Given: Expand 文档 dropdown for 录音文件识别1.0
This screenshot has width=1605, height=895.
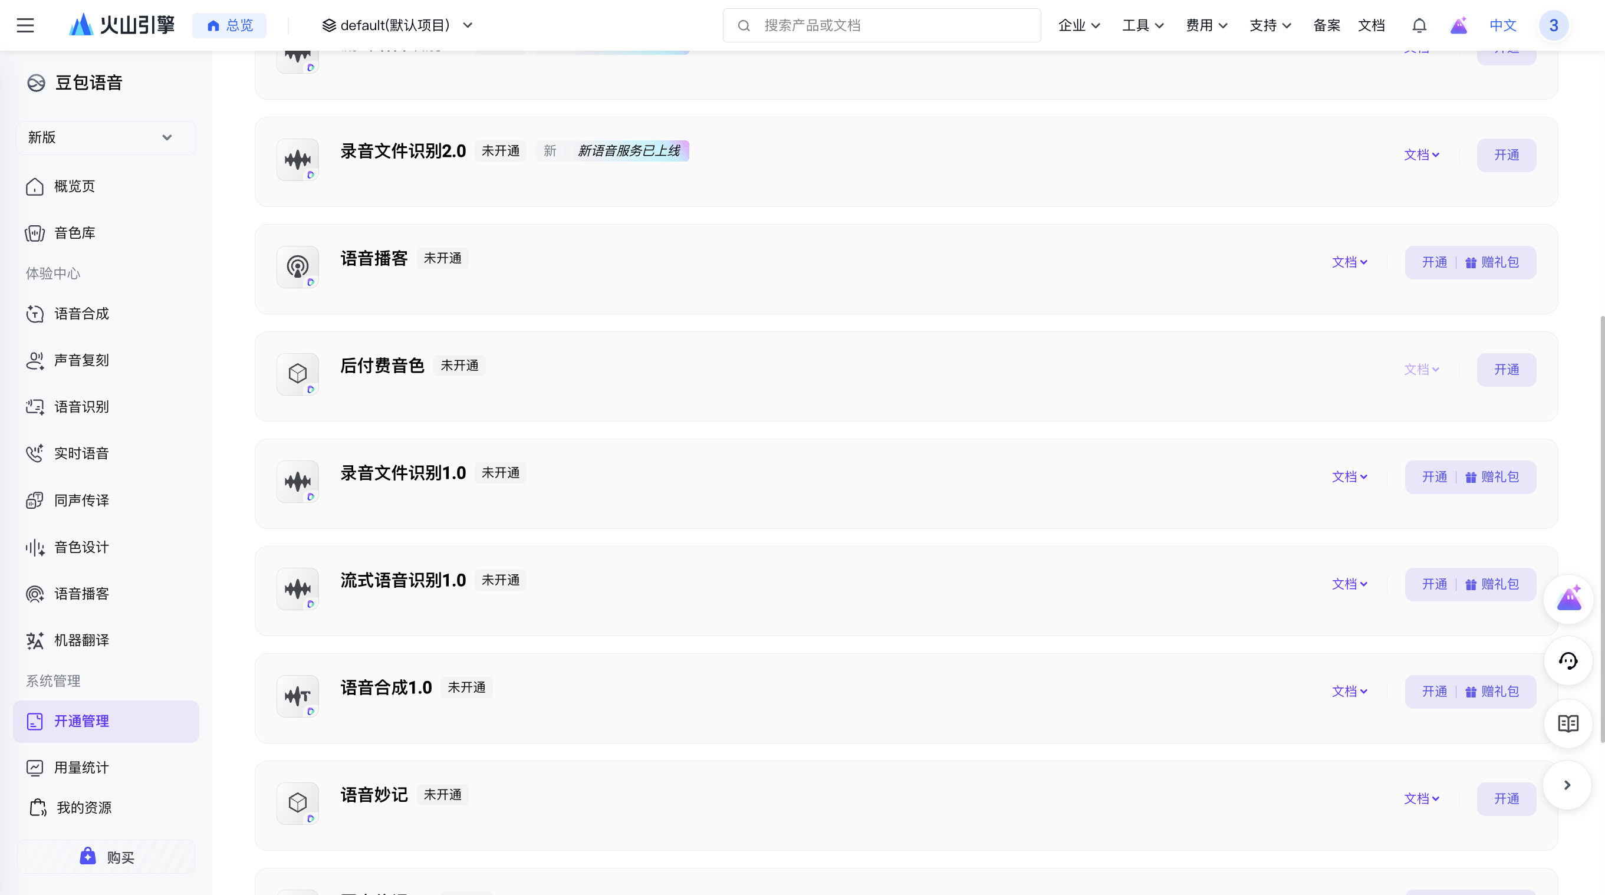Looking at the screenshot, I should tap(1350, 477).
